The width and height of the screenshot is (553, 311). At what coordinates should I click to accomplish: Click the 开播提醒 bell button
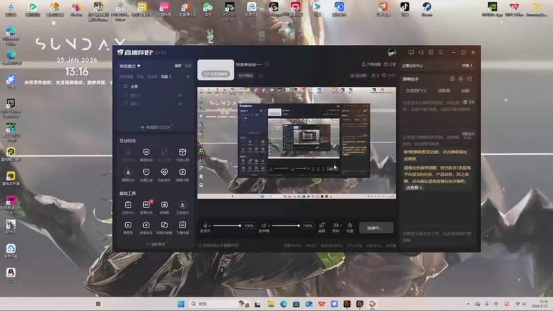click(371, 64)
